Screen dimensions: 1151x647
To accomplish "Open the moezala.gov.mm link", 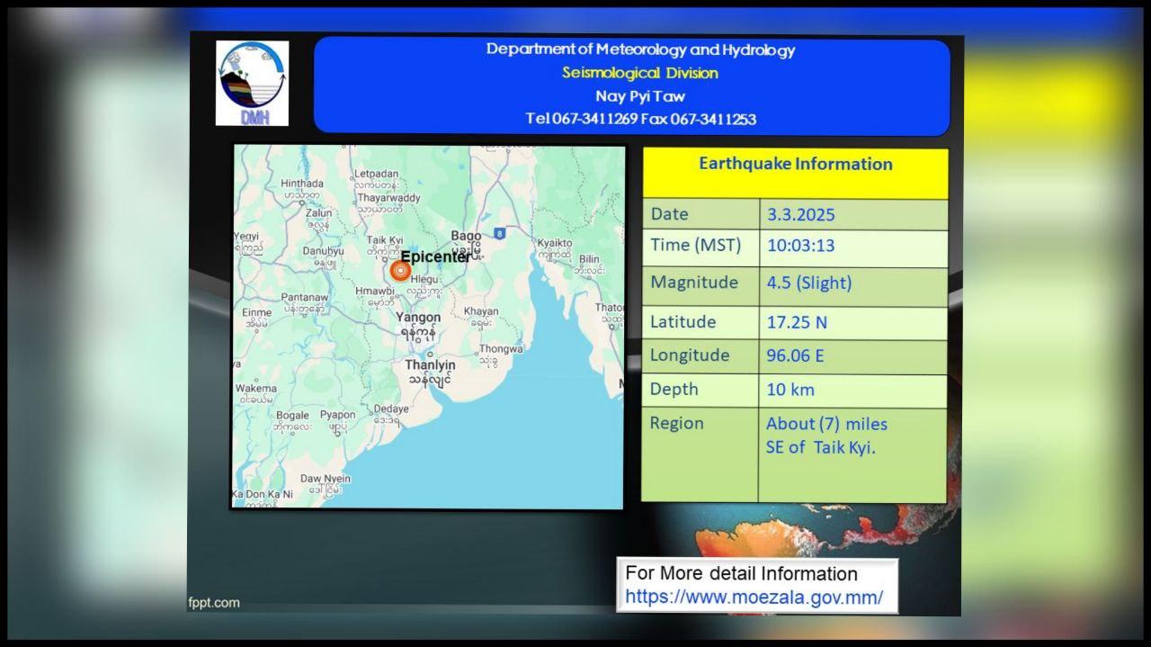I will coord(754,597).
